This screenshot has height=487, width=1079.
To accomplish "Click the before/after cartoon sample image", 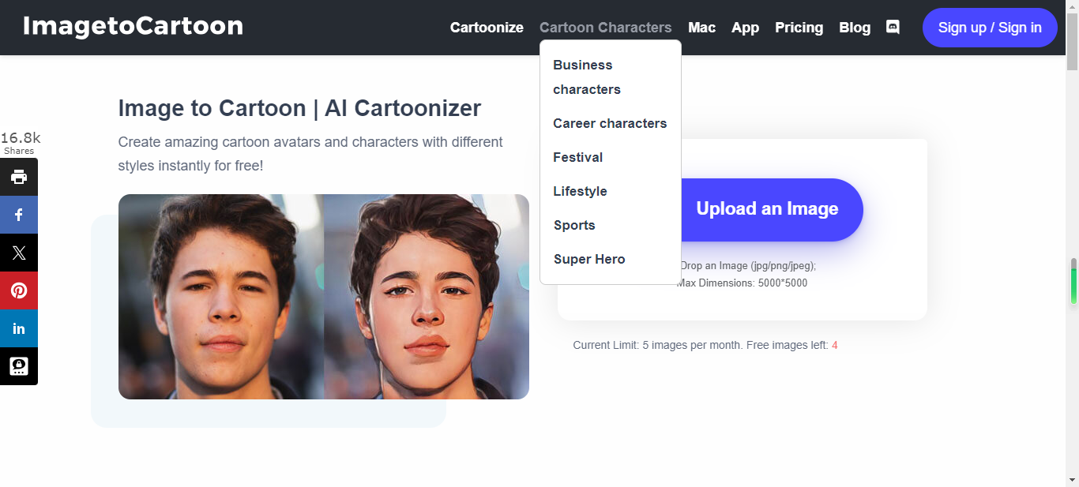I will tap(324, 297).
